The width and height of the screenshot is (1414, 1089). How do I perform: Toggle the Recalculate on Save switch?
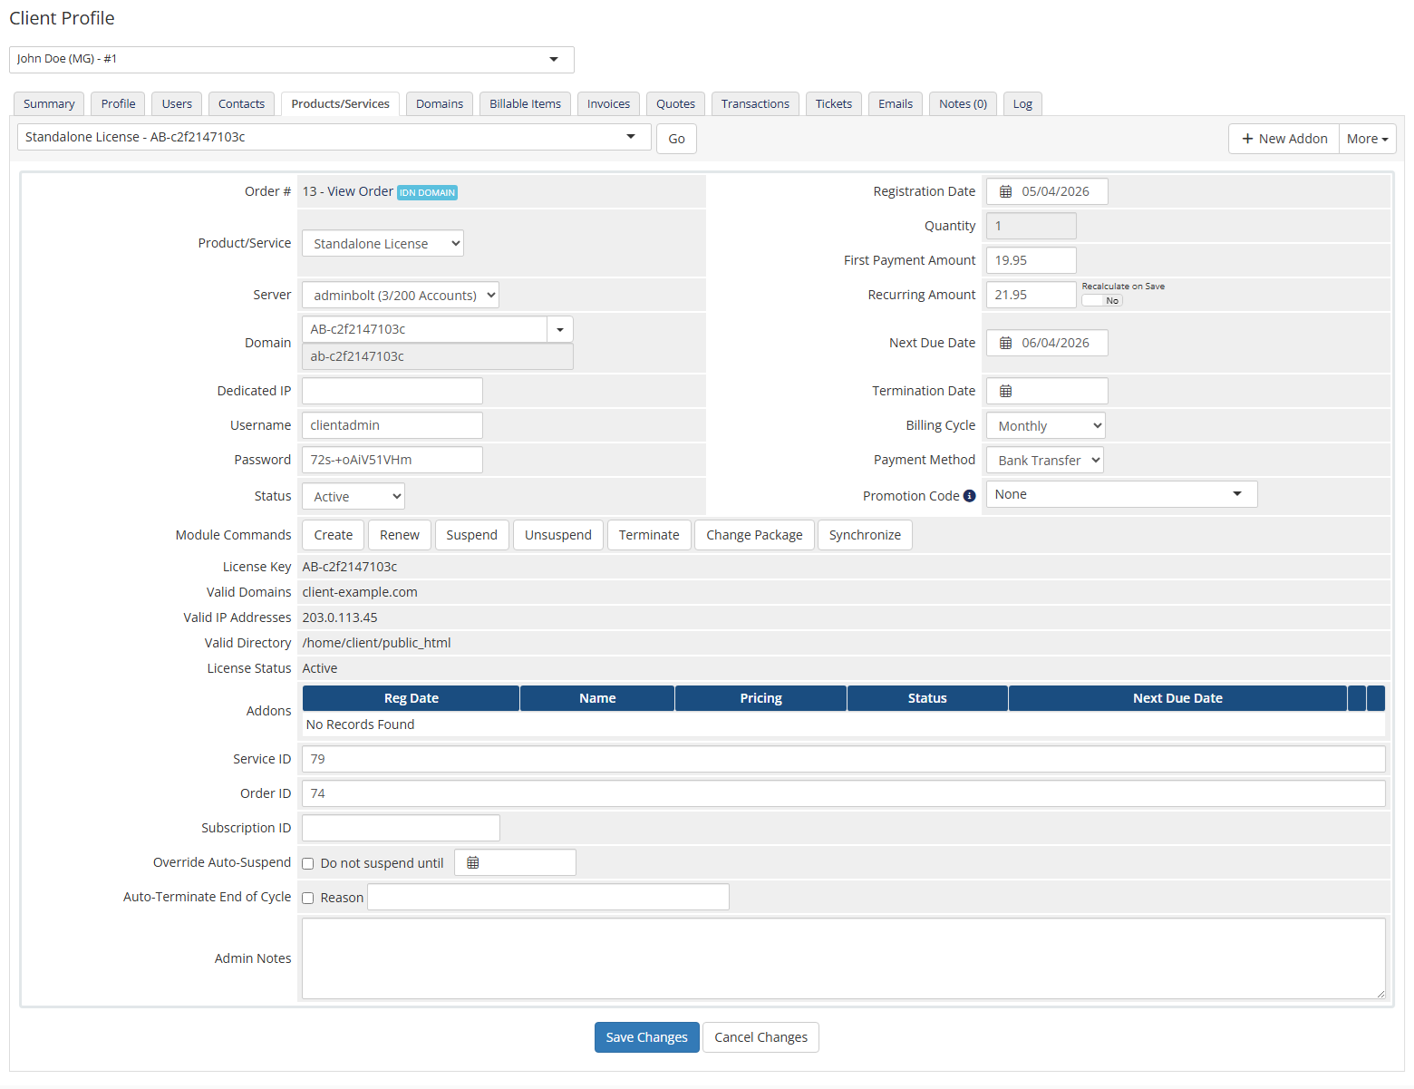(x=1102, y=300)
